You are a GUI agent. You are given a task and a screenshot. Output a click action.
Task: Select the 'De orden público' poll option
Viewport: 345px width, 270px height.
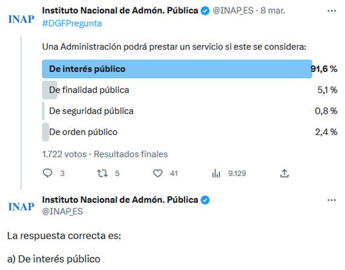coord(189,132)
